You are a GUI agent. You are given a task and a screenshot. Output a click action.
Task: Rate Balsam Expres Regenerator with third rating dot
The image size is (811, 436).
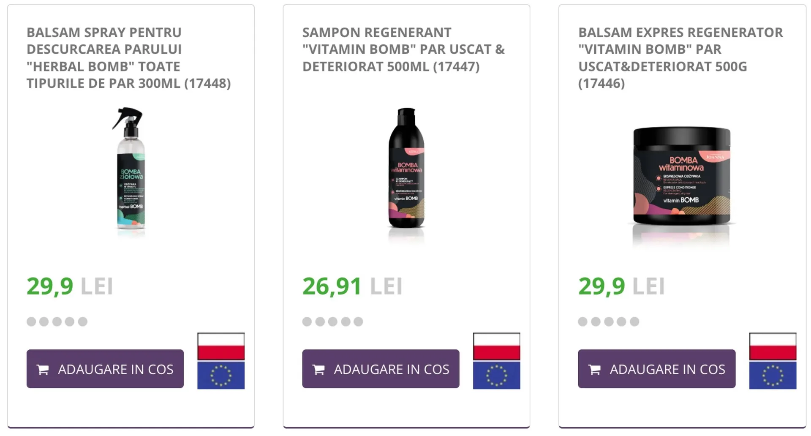pyautogui.click(x=609, y=322)
